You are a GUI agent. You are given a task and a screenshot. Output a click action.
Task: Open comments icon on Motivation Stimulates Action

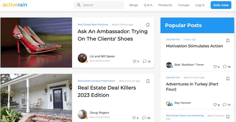click(225, 66)
